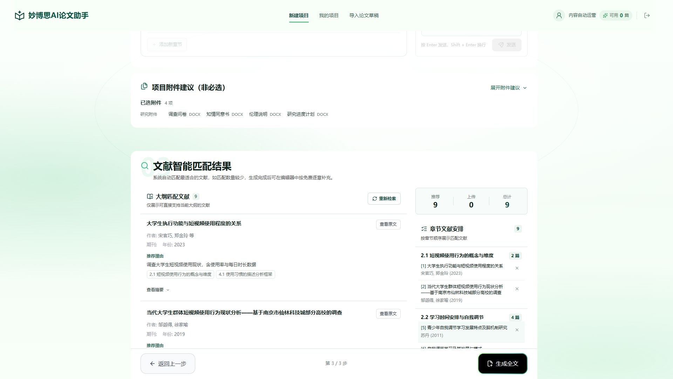Click section heading 2.2 学习时间安排与自我调节

(452, 317)
